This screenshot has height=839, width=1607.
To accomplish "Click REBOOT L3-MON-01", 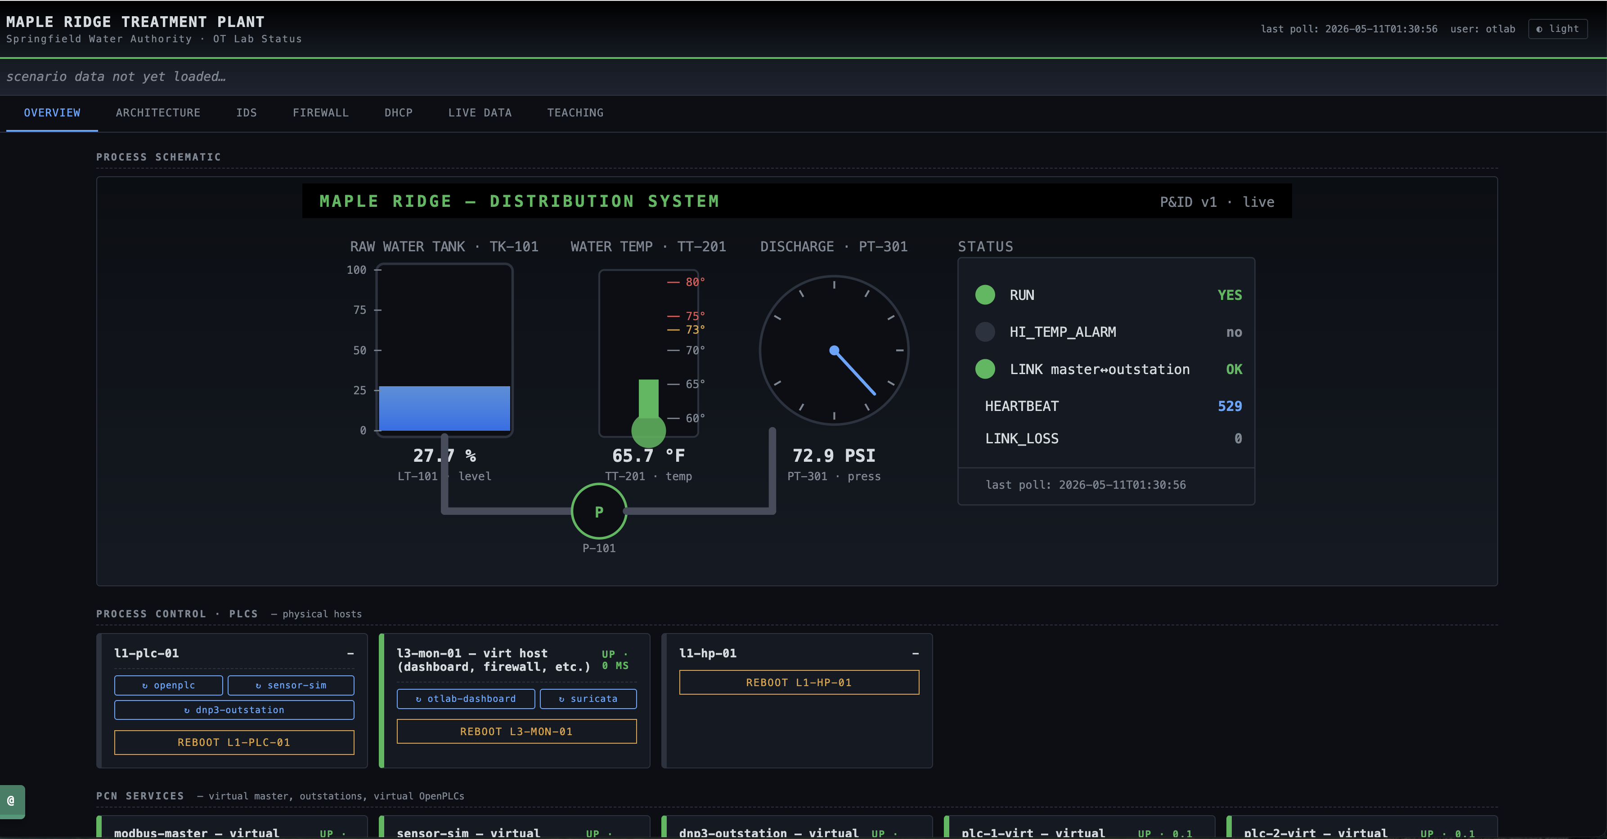I will pos(516,731).
